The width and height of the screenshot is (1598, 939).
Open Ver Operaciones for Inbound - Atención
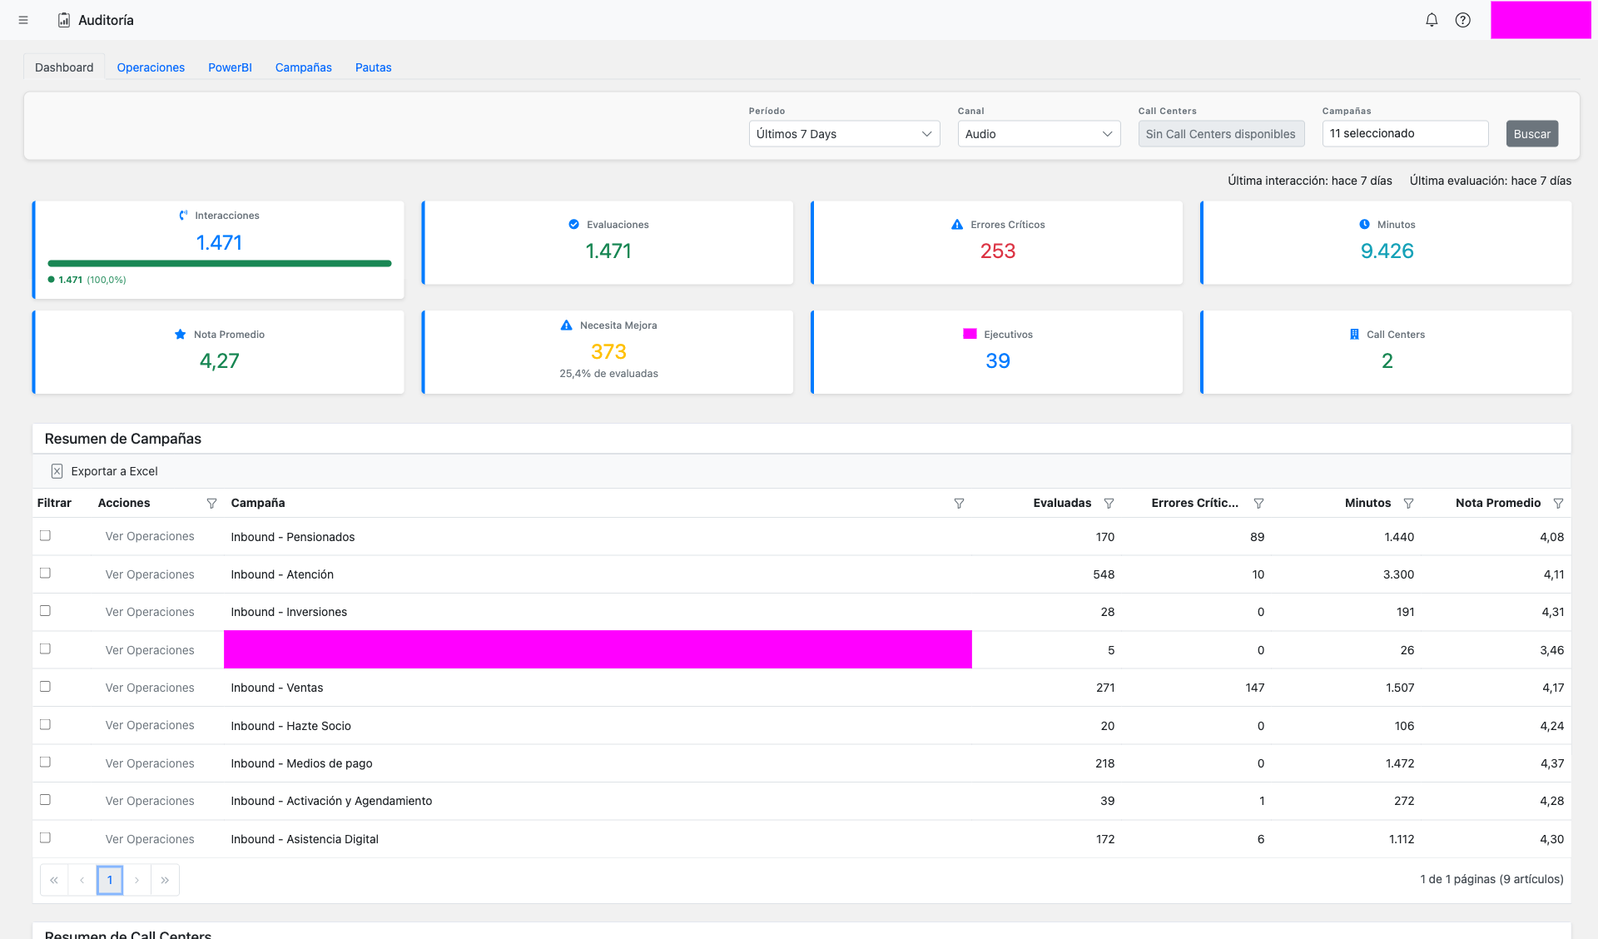coord(149,574)
